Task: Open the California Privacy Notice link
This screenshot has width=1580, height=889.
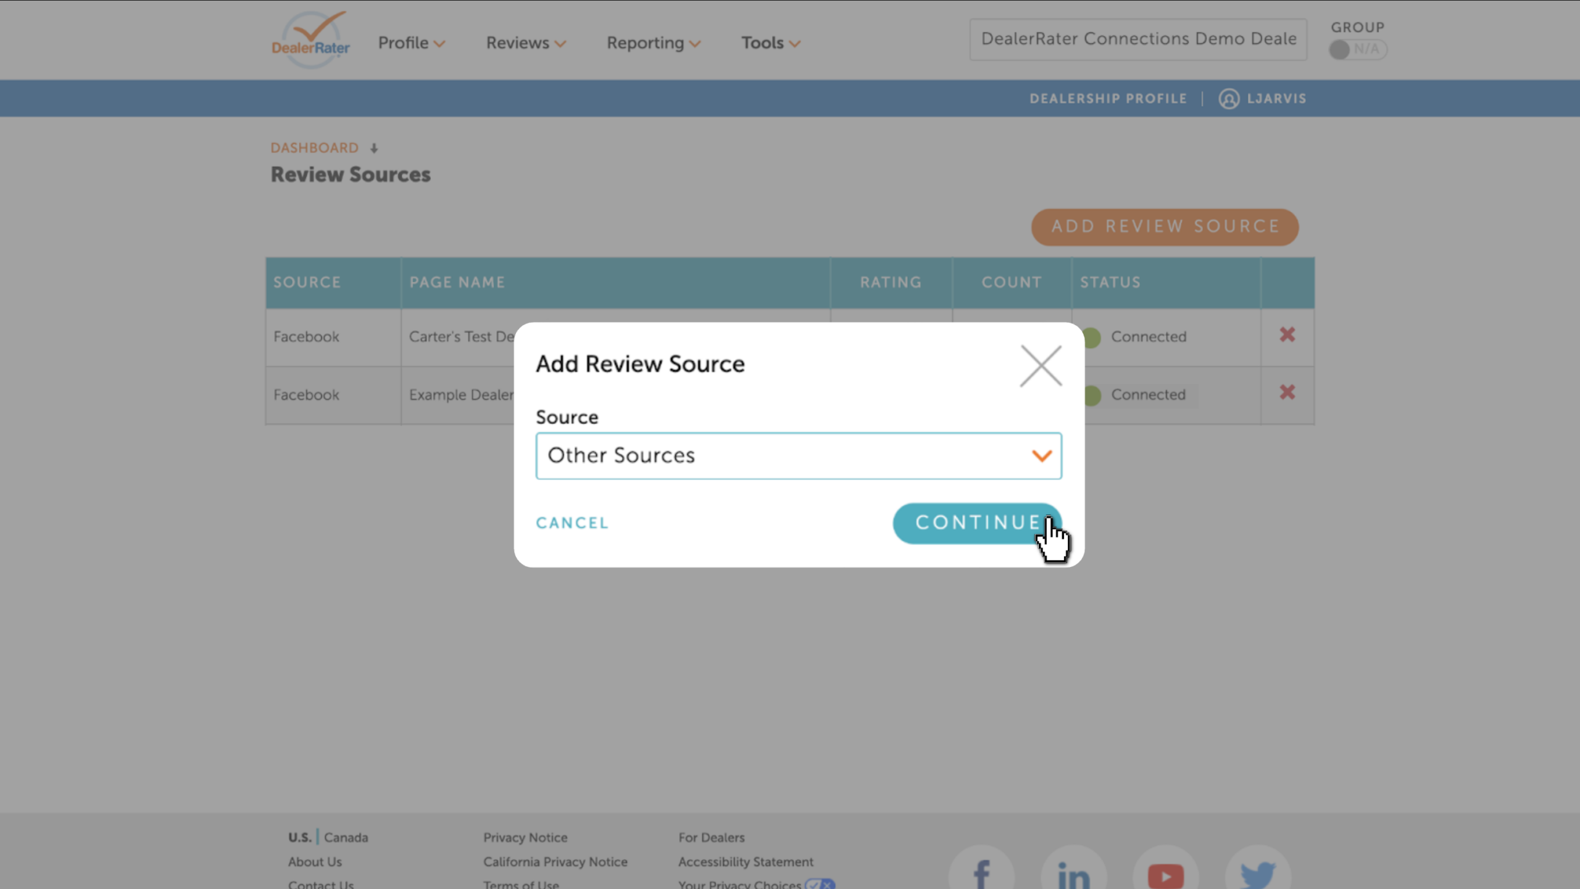Action: coord(555,862)
